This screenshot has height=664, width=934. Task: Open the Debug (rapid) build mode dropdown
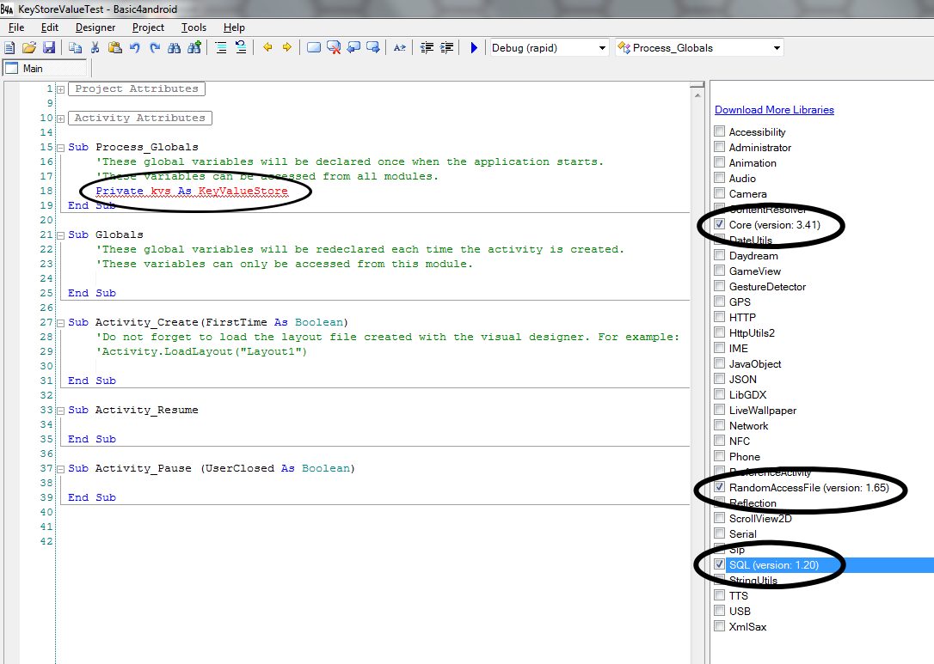[x=600, y=48]
